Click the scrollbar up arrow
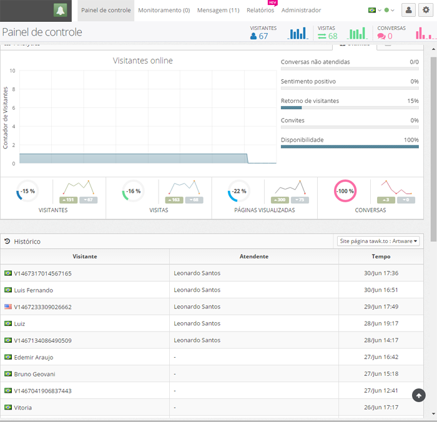This screenshot has height=422, width=437. [x=433, y=49]
